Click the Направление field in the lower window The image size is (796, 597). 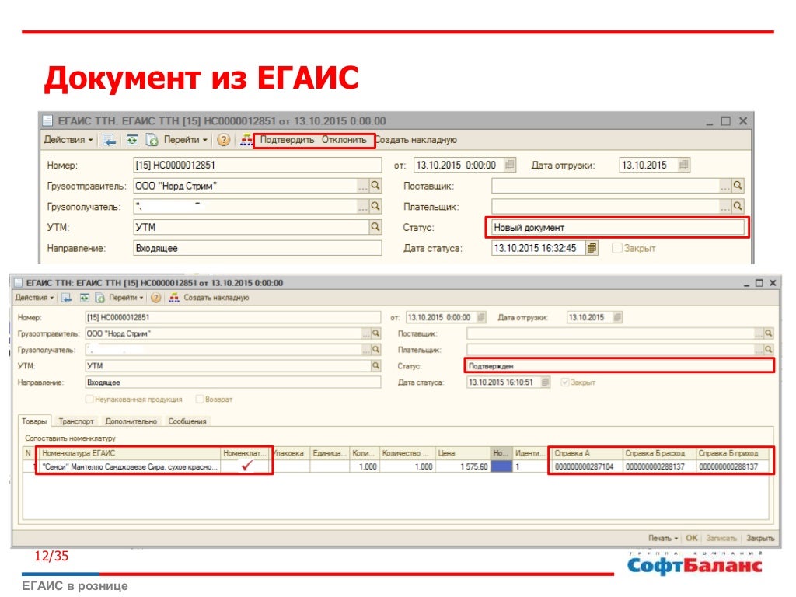pos(233,382)
